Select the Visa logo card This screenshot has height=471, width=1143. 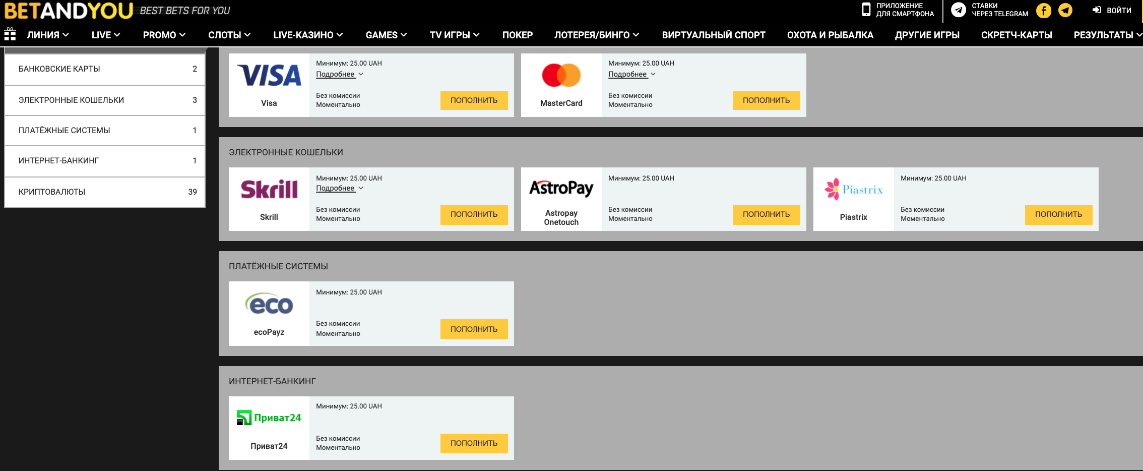pyautogui.click(x=269, y=85)
